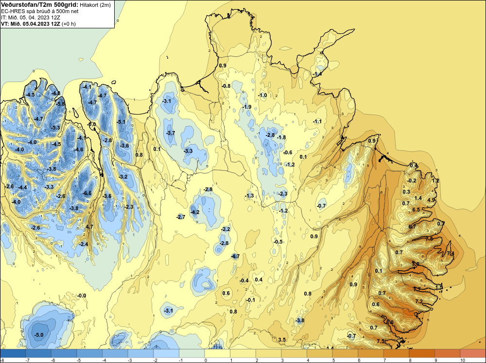Click the '-4.8' temperature value
Image resolution: width=486 pixels, height=363 pixels.
[56, 93]
